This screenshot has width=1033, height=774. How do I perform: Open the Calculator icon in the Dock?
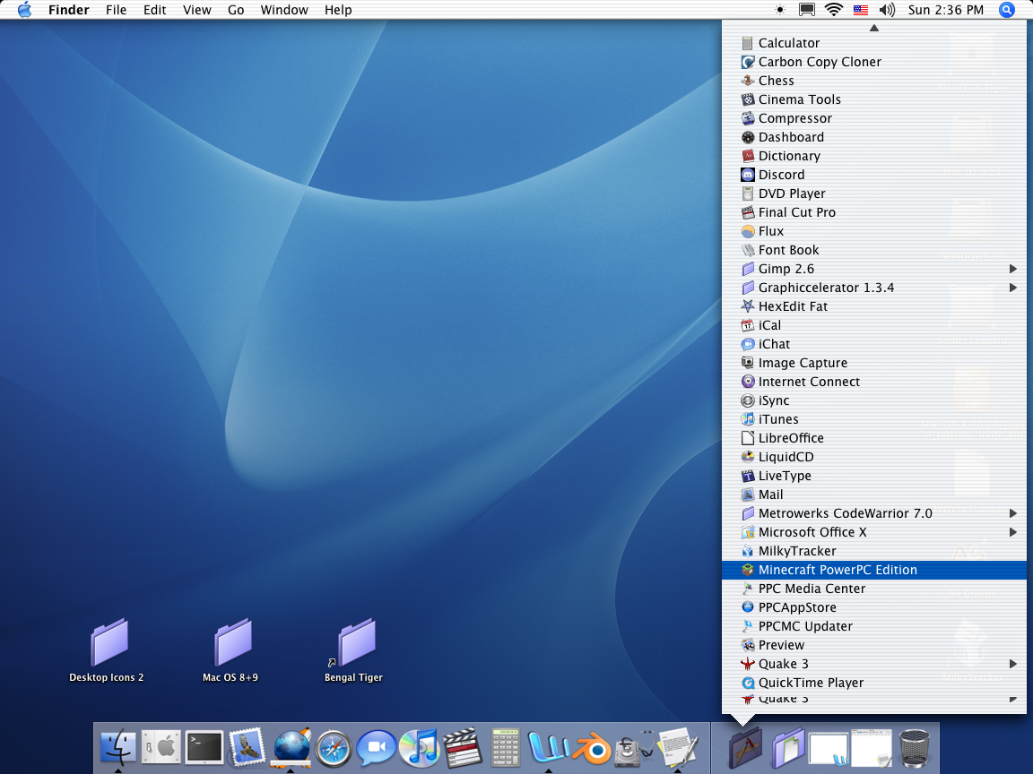coord(506,747)
